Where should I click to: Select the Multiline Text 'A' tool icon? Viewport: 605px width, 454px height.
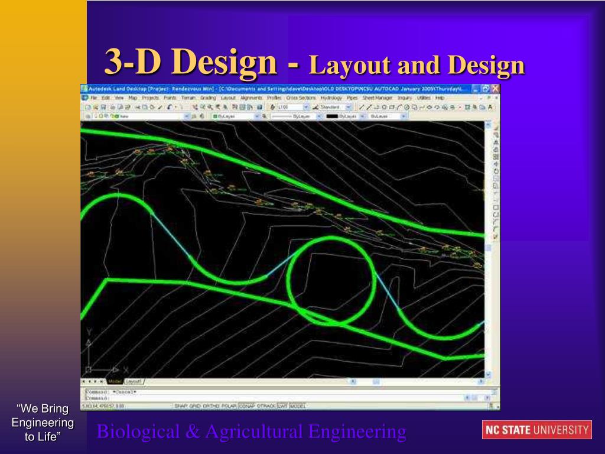coord(490,107)
